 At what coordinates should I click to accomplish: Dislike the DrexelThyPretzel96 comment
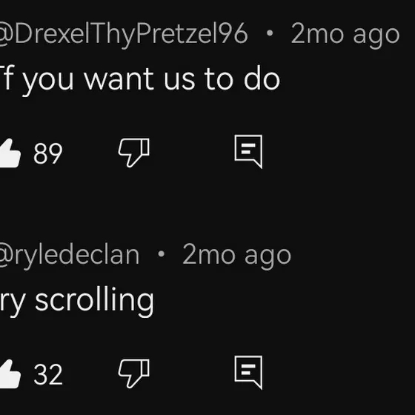point(133,153)
